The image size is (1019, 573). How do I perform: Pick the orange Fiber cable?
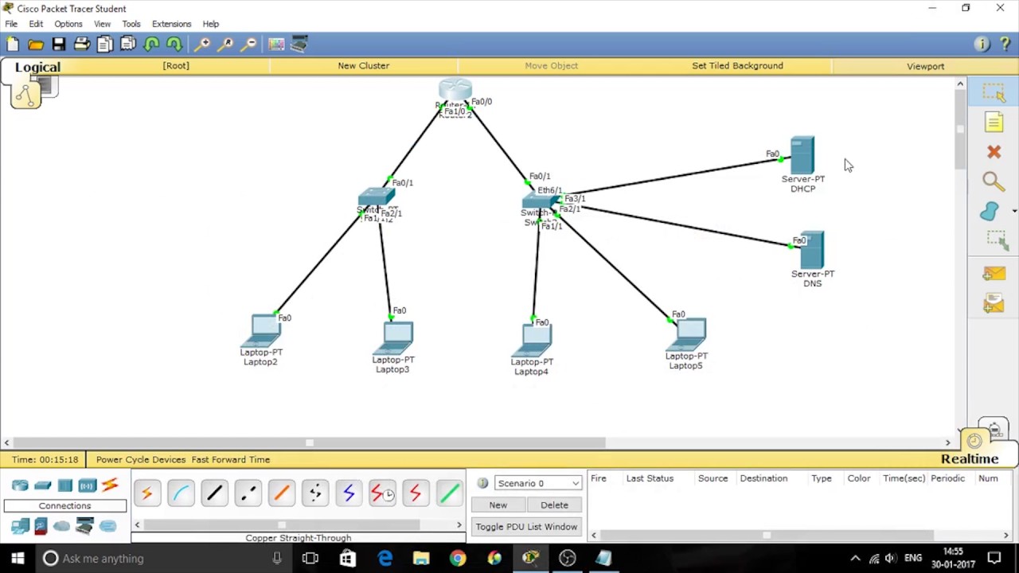click(x=281, y=494)
